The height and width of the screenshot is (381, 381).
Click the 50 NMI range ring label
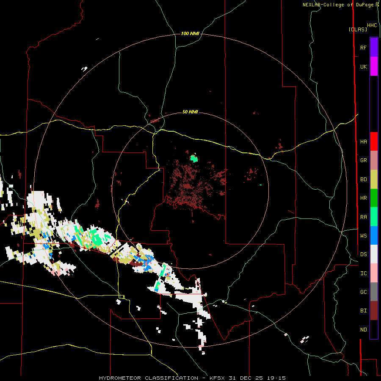pyautogui.click(x=190, y=112)
